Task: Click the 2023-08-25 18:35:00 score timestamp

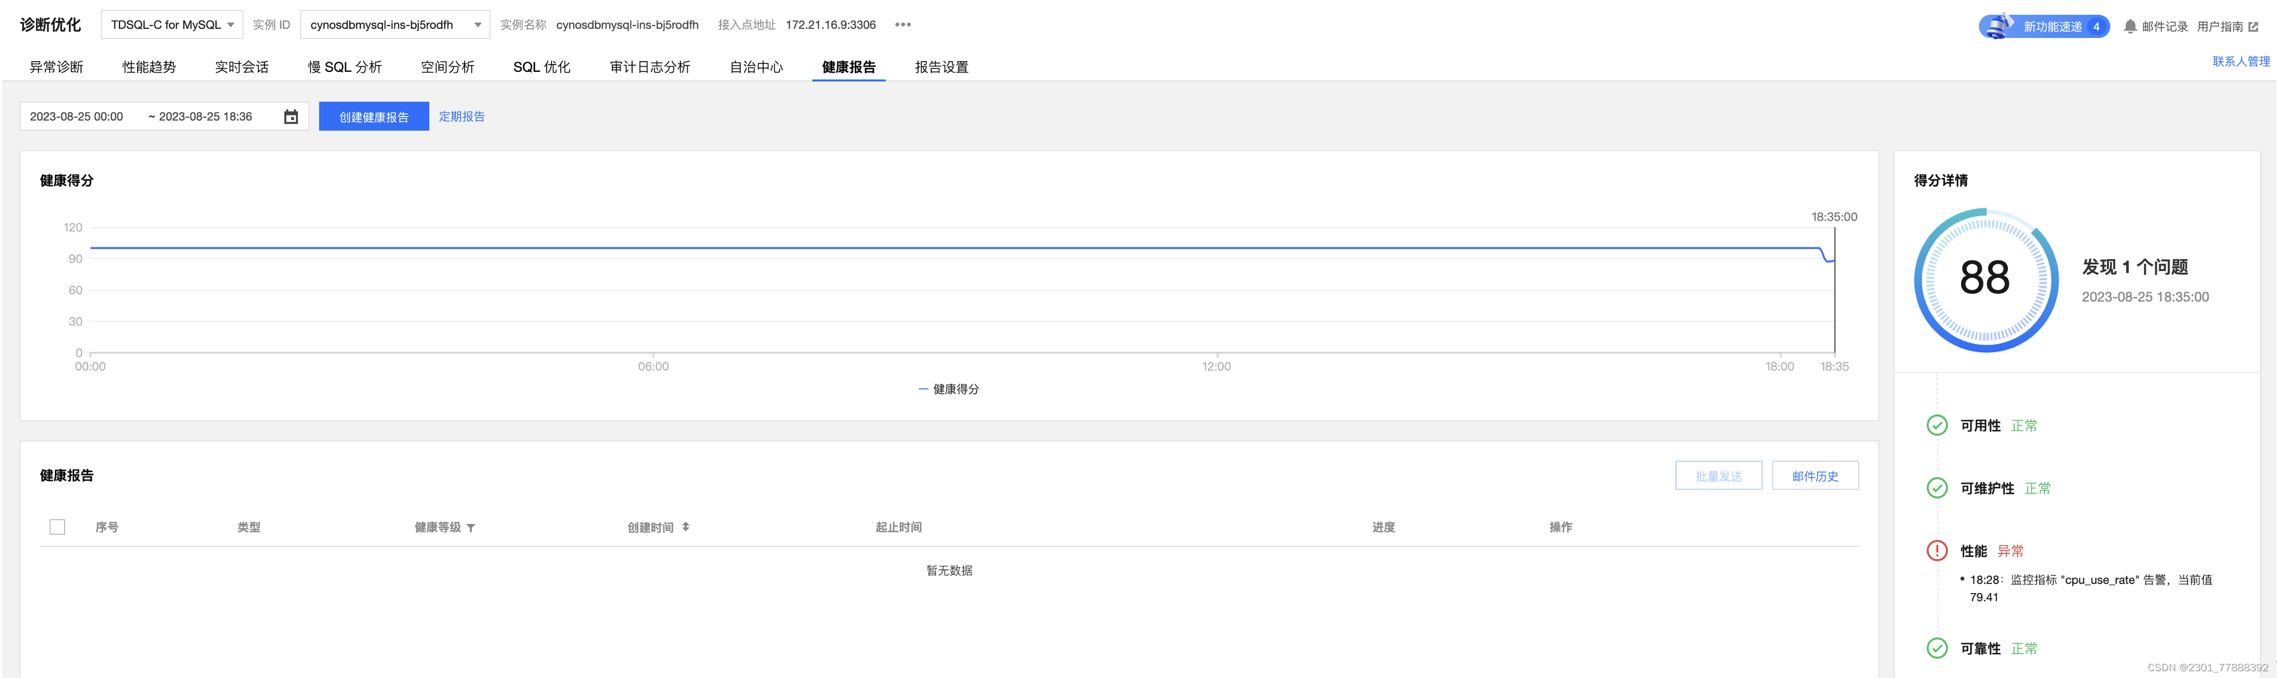Action: point(2145,298)
